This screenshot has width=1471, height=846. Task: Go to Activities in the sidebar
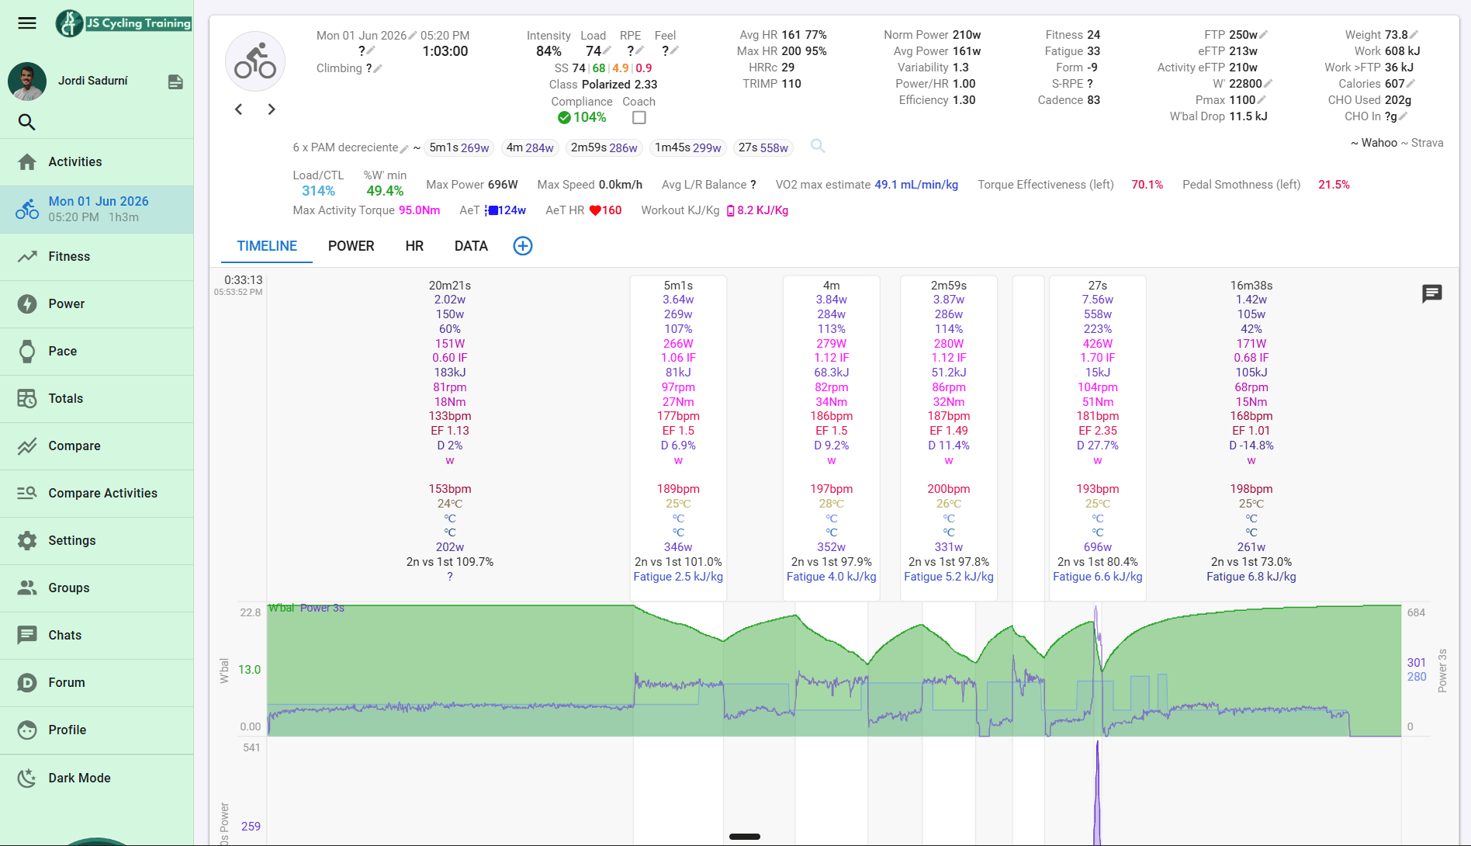coord(97,161)
